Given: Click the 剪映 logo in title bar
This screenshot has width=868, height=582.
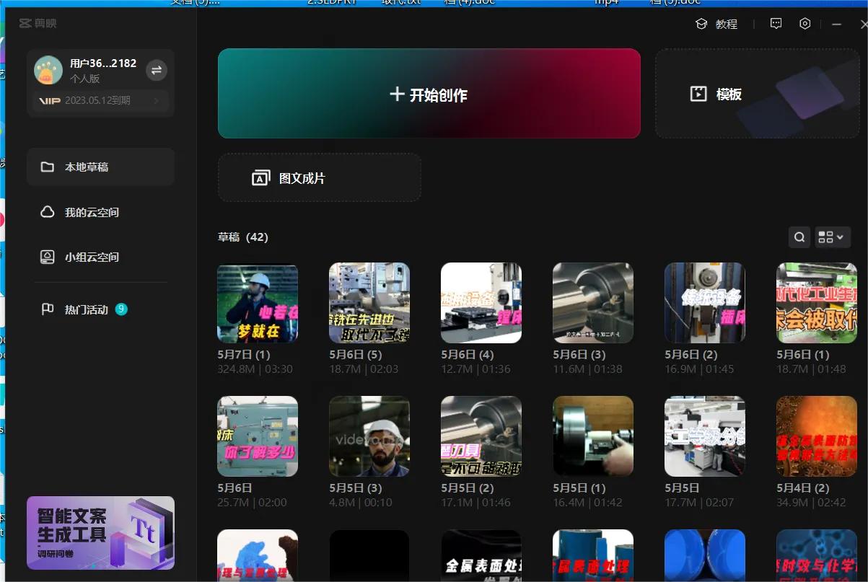Looking at the screenshot, I should click(x=38, y=24).
